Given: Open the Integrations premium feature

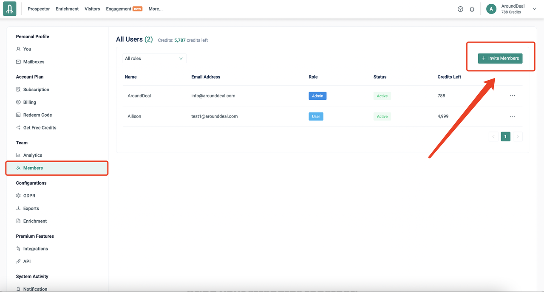Looking at the screenshot, I should pyautogui.click(x=35, y=249).
